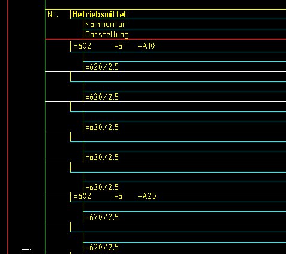This screenshot has width=286, height=254.
Task: Click the Kommentar row label
Action: 106,25
